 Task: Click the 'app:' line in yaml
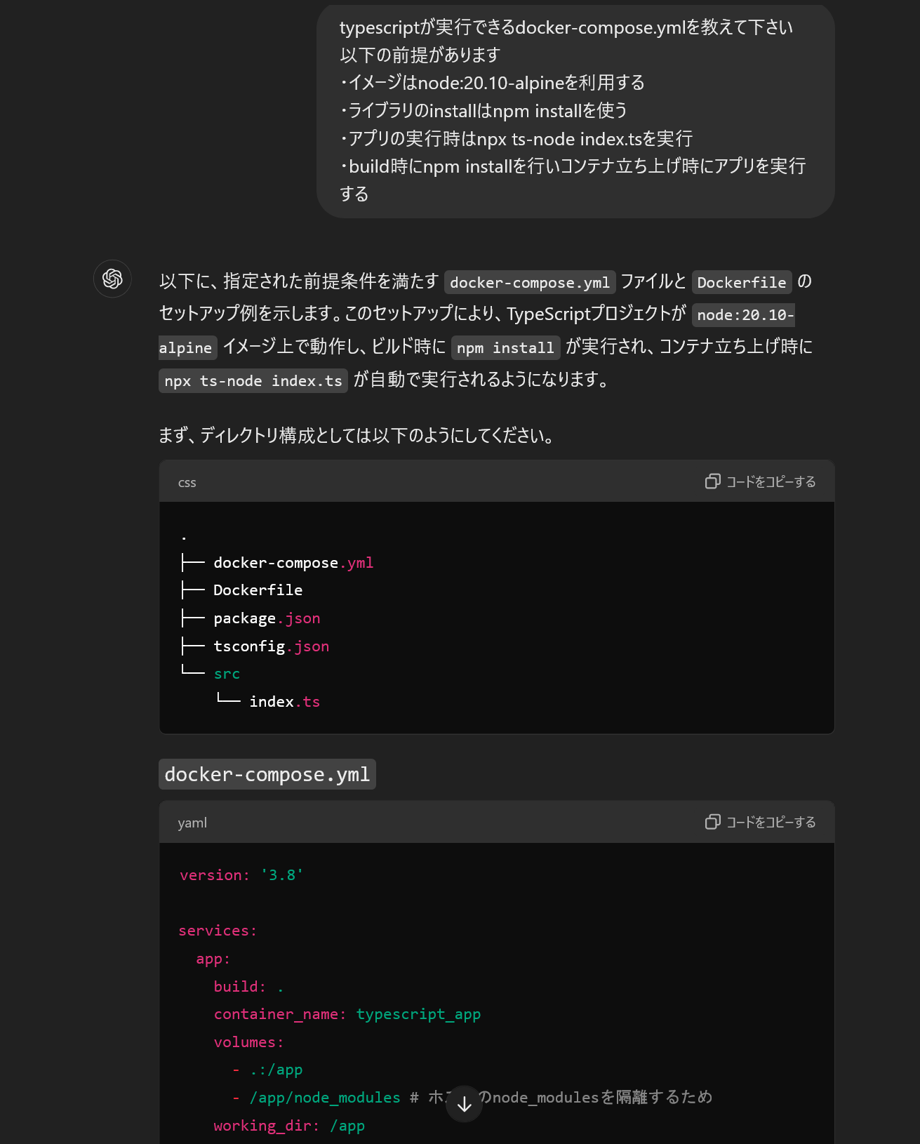(213, 959)
